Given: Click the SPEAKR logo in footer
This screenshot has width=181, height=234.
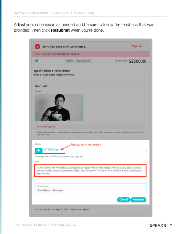Looking at the screenshot, I should (x=158, y=225).
